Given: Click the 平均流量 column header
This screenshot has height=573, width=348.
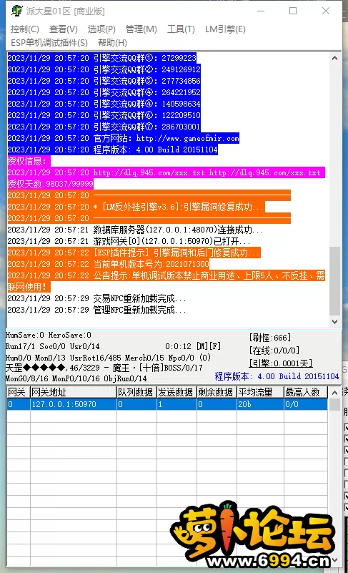Looking at the screenshot, I should 260,393.
